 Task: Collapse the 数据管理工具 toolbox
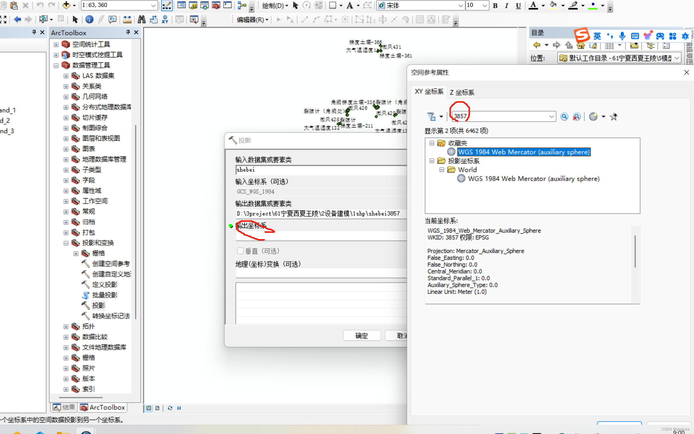click(x=56, y=65)
